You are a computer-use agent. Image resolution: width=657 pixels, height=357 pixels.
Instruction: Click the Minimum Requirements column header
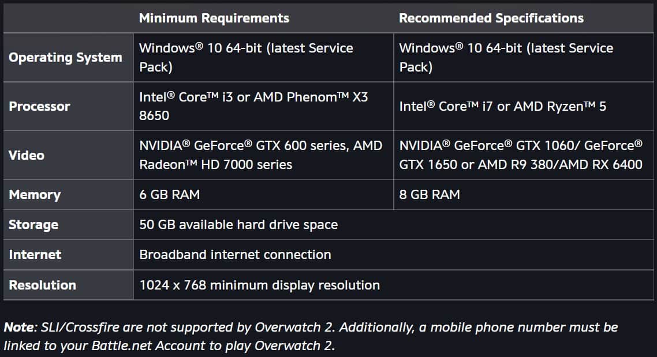click(x=214, y=18)
